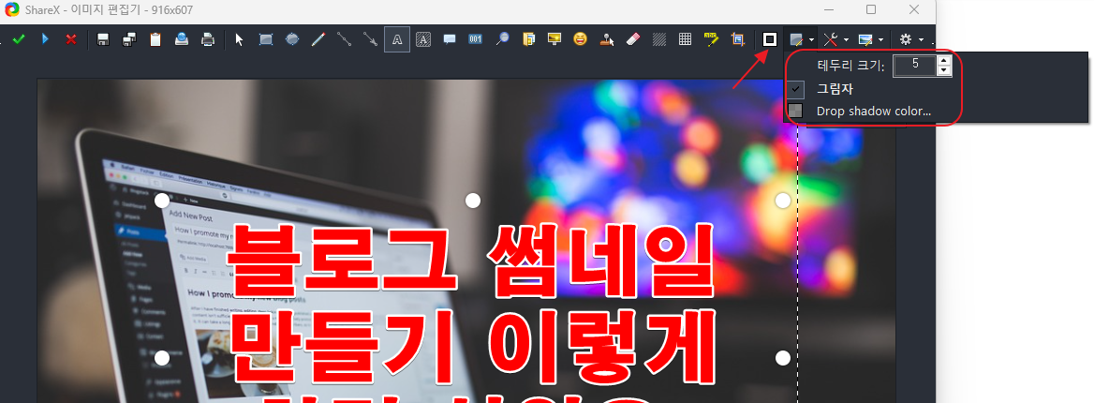
Task: Open the image effects dropdown
Action: pyautogui.click(x=871, y=39)
